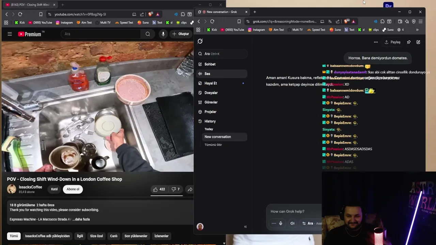436x245 pixels.
Task: Collapse Grok sidebar with double chevron
Action: click(x=245, y=227)
